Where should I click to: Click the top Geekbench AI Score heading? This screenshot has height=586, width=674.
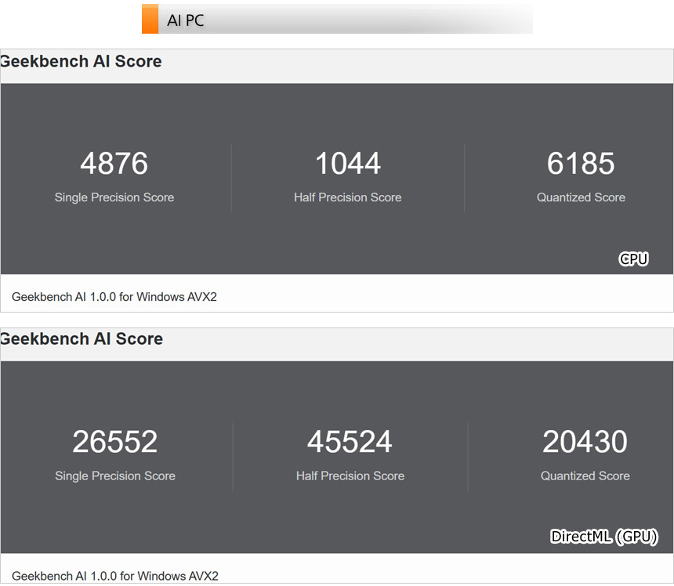pos(82,62)
